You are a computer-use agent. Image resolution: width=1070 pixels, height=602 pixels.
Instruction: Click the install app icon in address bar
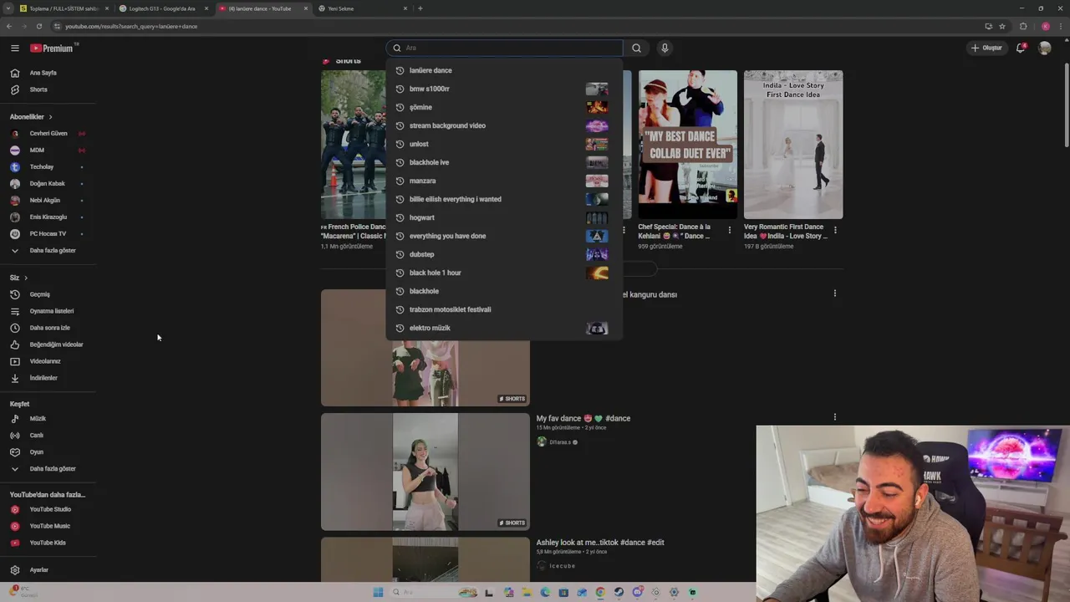pyautogui.click(x=989, y=26)
